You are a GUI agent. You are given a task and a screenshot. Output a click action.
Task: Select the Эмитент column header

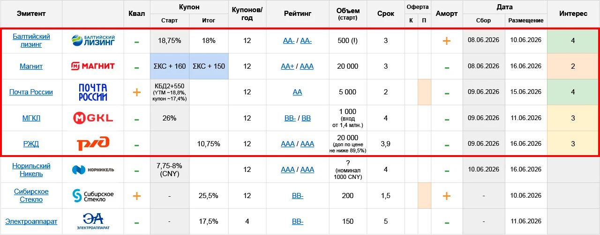[x=31, y=14]
